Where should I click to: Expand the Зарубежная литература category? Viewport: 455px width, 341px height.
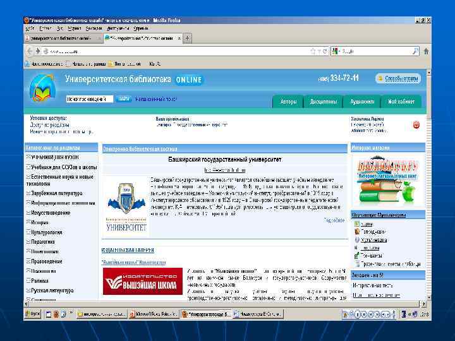pyautogui.click(x=28, y=193)
